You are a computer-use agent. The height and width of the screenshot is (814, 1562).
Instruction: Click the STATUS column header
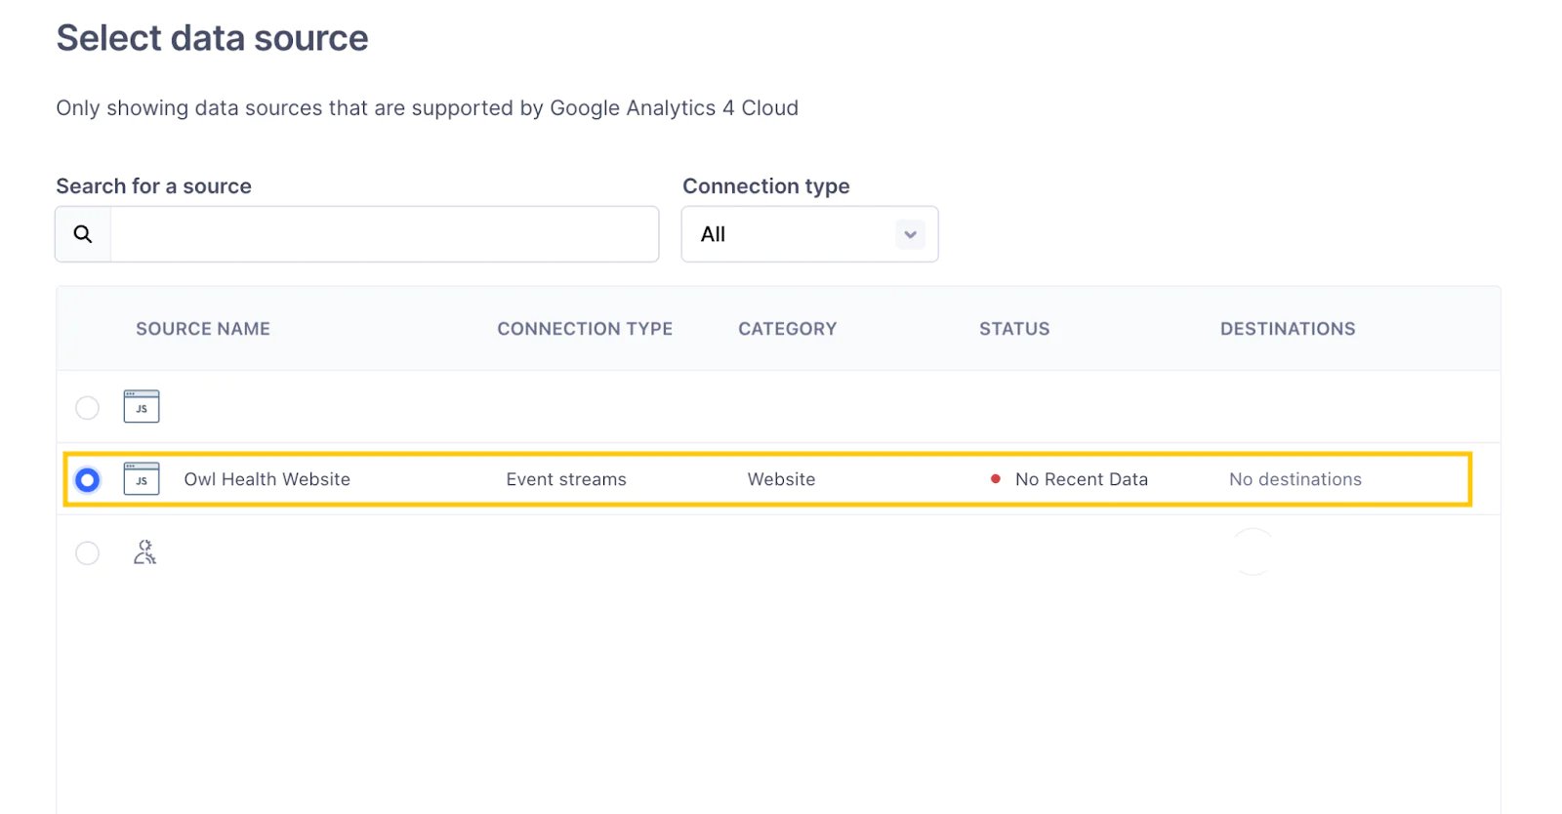click(1014, 329)
